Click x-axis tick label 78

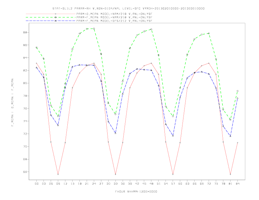[x=223, y=184]
